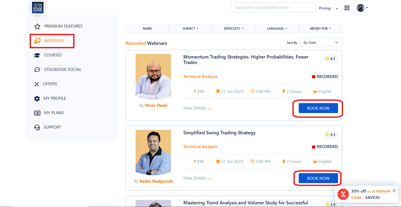Select the Courses graduation cap icon
This screenshot has height=207, width=401.
coord(37,55)
